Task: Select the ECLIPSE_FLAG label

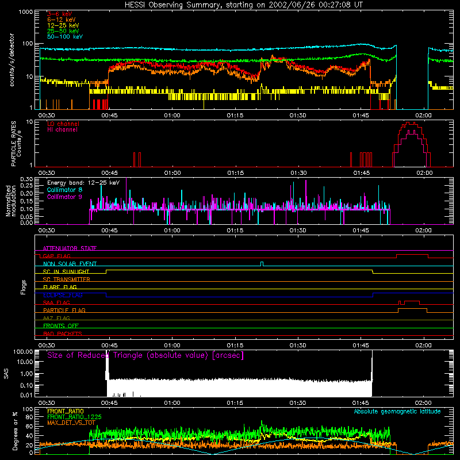Action: 63,295
